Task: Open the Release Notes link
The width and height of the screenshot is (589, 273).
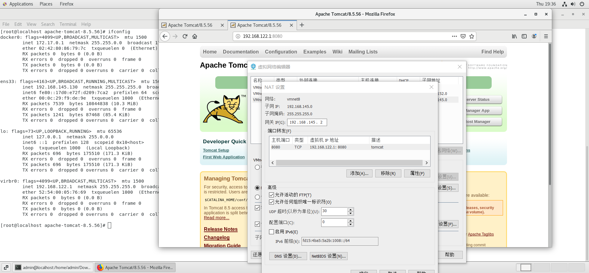Action: pos(221,229)
